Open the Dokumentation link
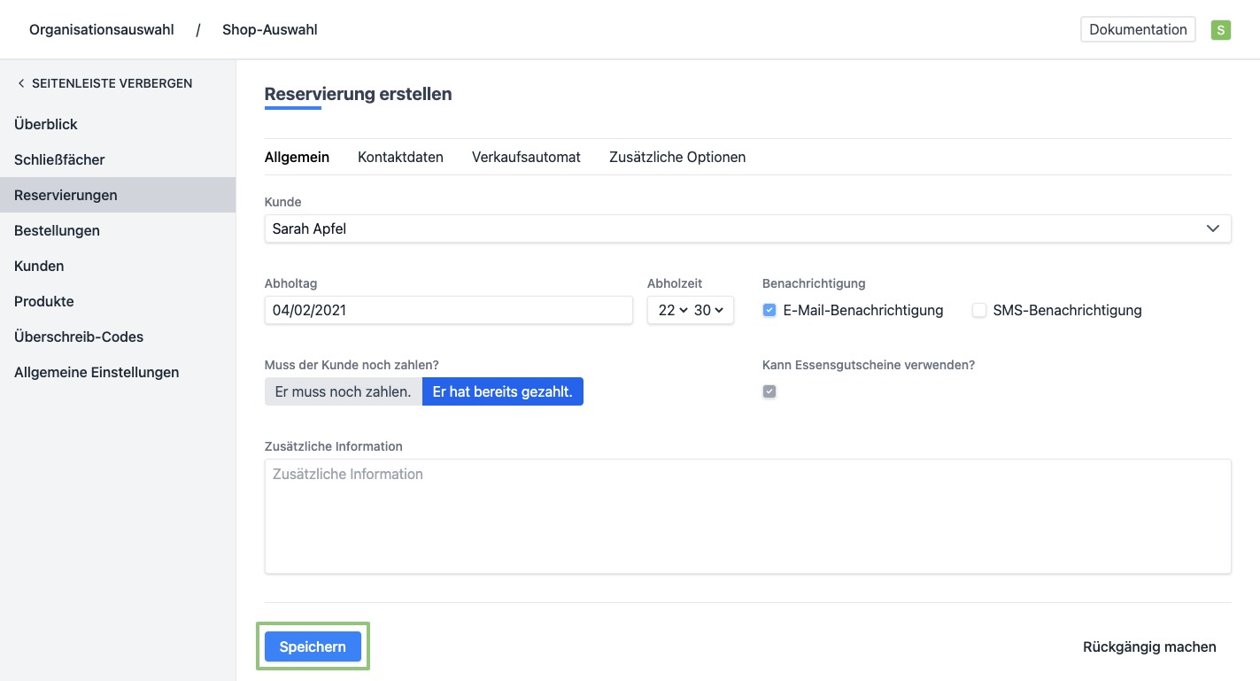Viewport: 1260px width, 681px height. point(1138,29)
